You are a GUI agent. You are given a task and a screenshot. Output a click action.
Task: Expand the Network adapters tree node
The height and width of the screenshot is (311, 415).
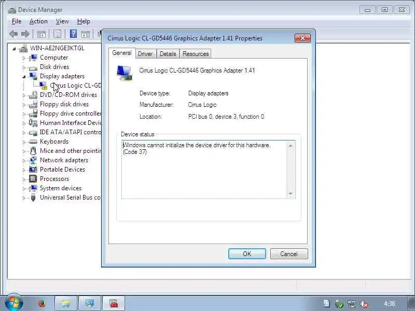click(24, 161)
